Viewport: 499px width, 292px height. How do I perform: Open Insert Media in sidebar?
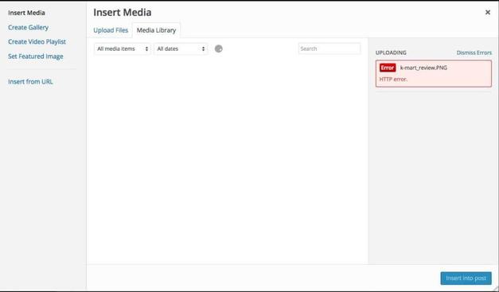26,13
